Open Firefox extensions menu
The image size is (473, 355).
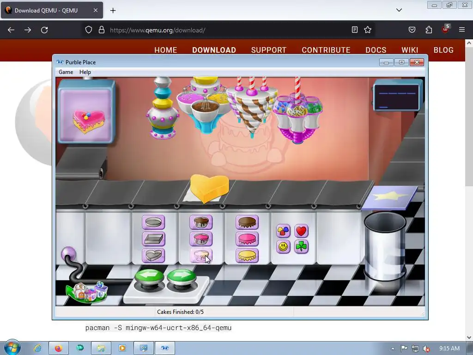pos(429,30)
